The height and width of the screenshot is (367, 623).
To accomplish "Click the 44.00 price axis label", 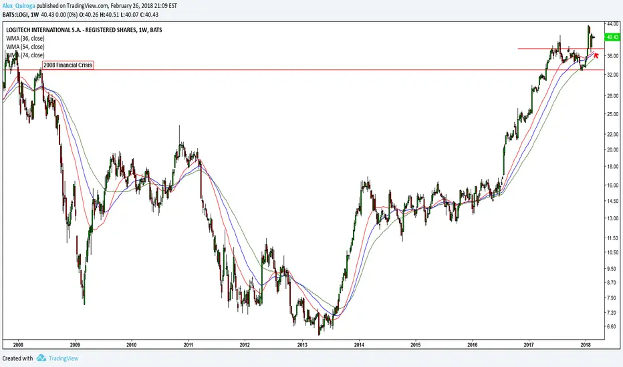I will (x=613, y=24).
